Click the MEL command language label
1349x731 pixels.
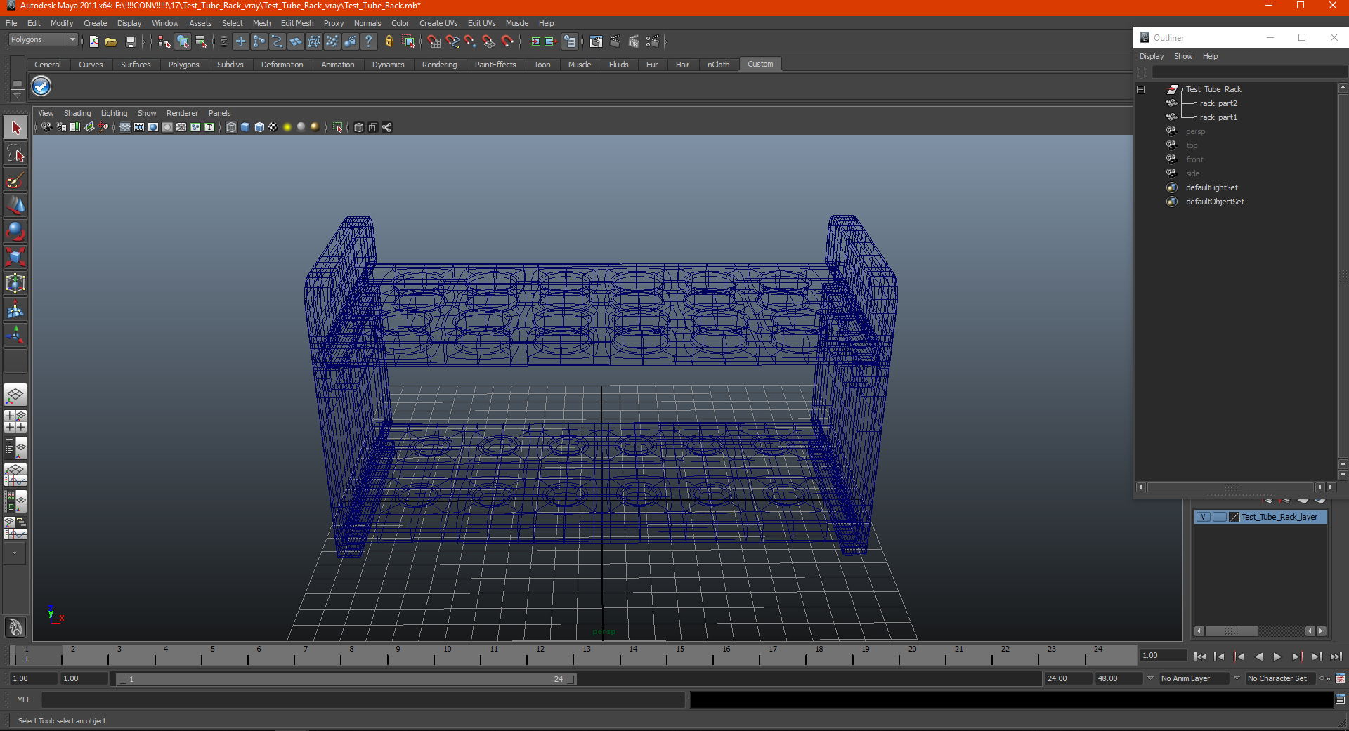click(23, 699)
